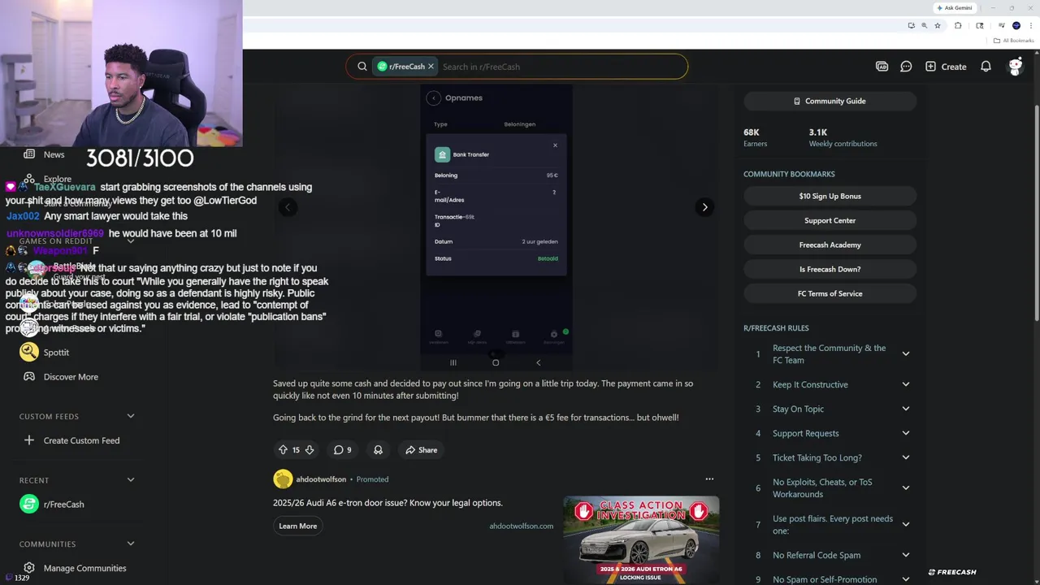The image size is (1040, 585).
Task: Expand rule 2 Keep It Constructive
Action: (906, 384)
